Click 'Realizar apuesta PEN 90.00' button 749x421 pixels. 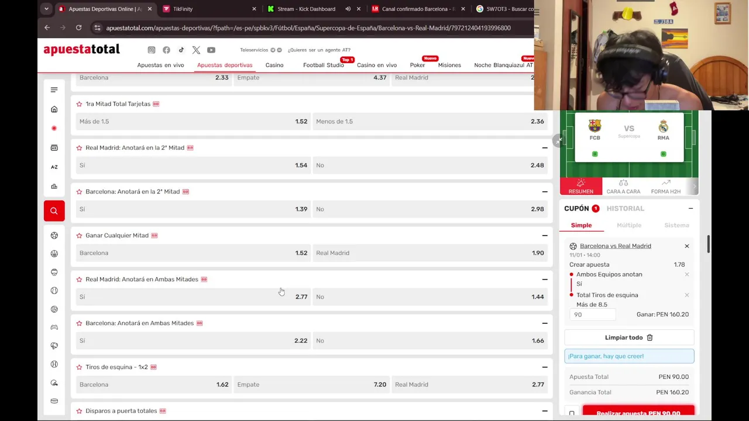(638, 413)
